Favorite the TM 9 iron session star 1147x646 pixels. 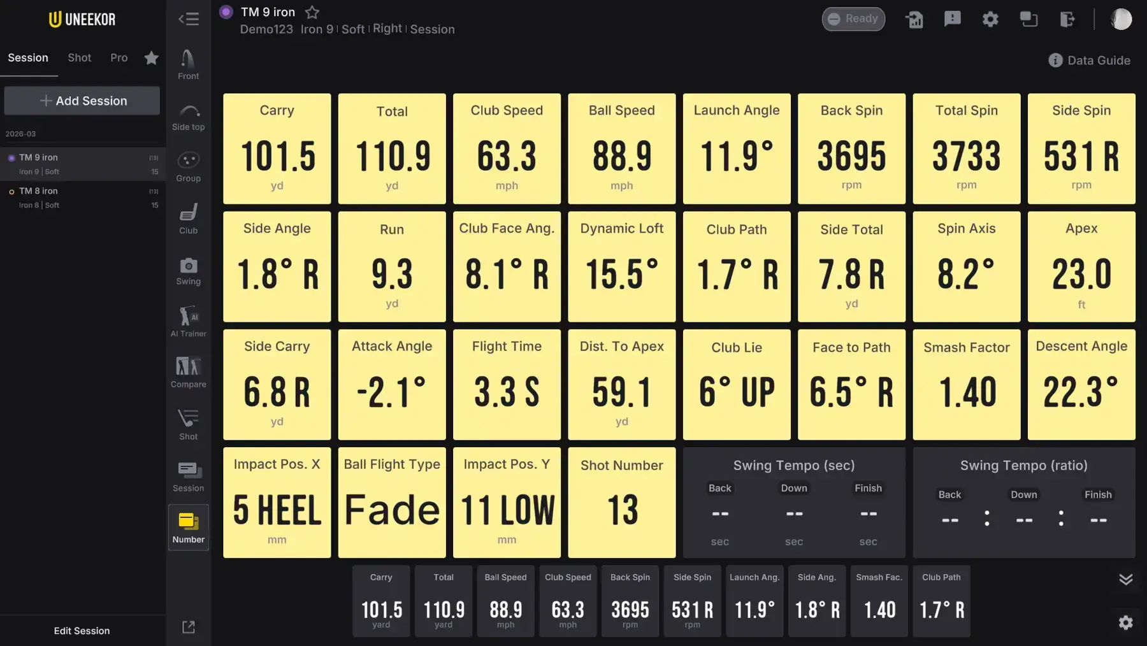coord(312,12)
